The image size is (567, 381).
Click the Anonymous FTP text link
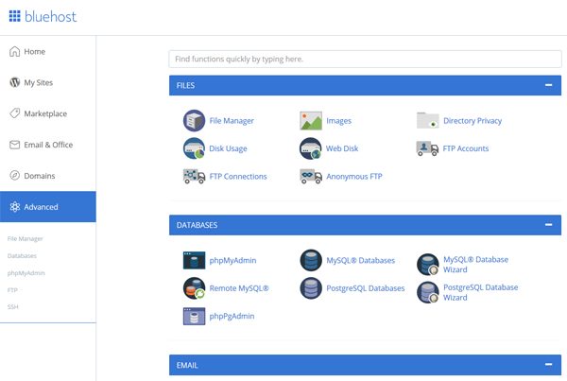(x=354, y=177)
